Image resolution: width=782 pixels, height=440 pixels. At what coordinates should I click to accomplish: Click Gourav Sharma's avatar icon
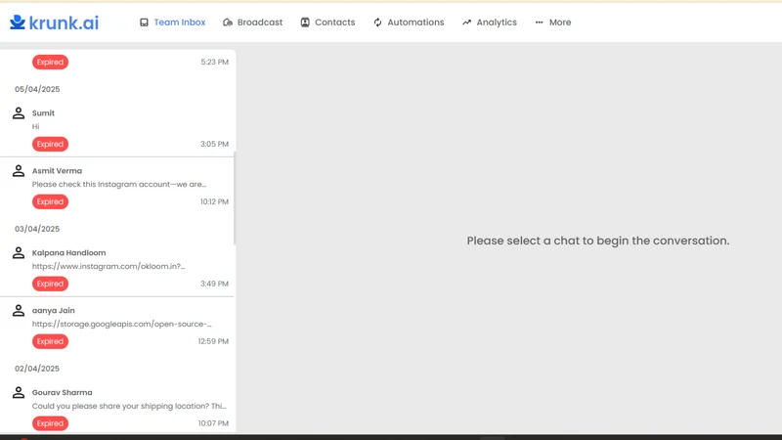click(x=19, y=393)
